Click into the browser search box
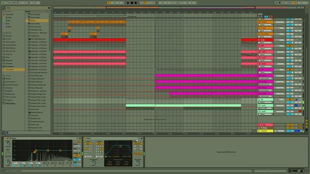The height and width of the screenshot is (174, 310). pyautogui.click(x=27, y=8)
